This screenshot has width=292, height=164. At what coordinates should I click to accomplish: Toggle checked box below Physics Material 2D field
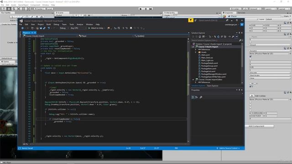pyautogui.click(x=250, y=56)
